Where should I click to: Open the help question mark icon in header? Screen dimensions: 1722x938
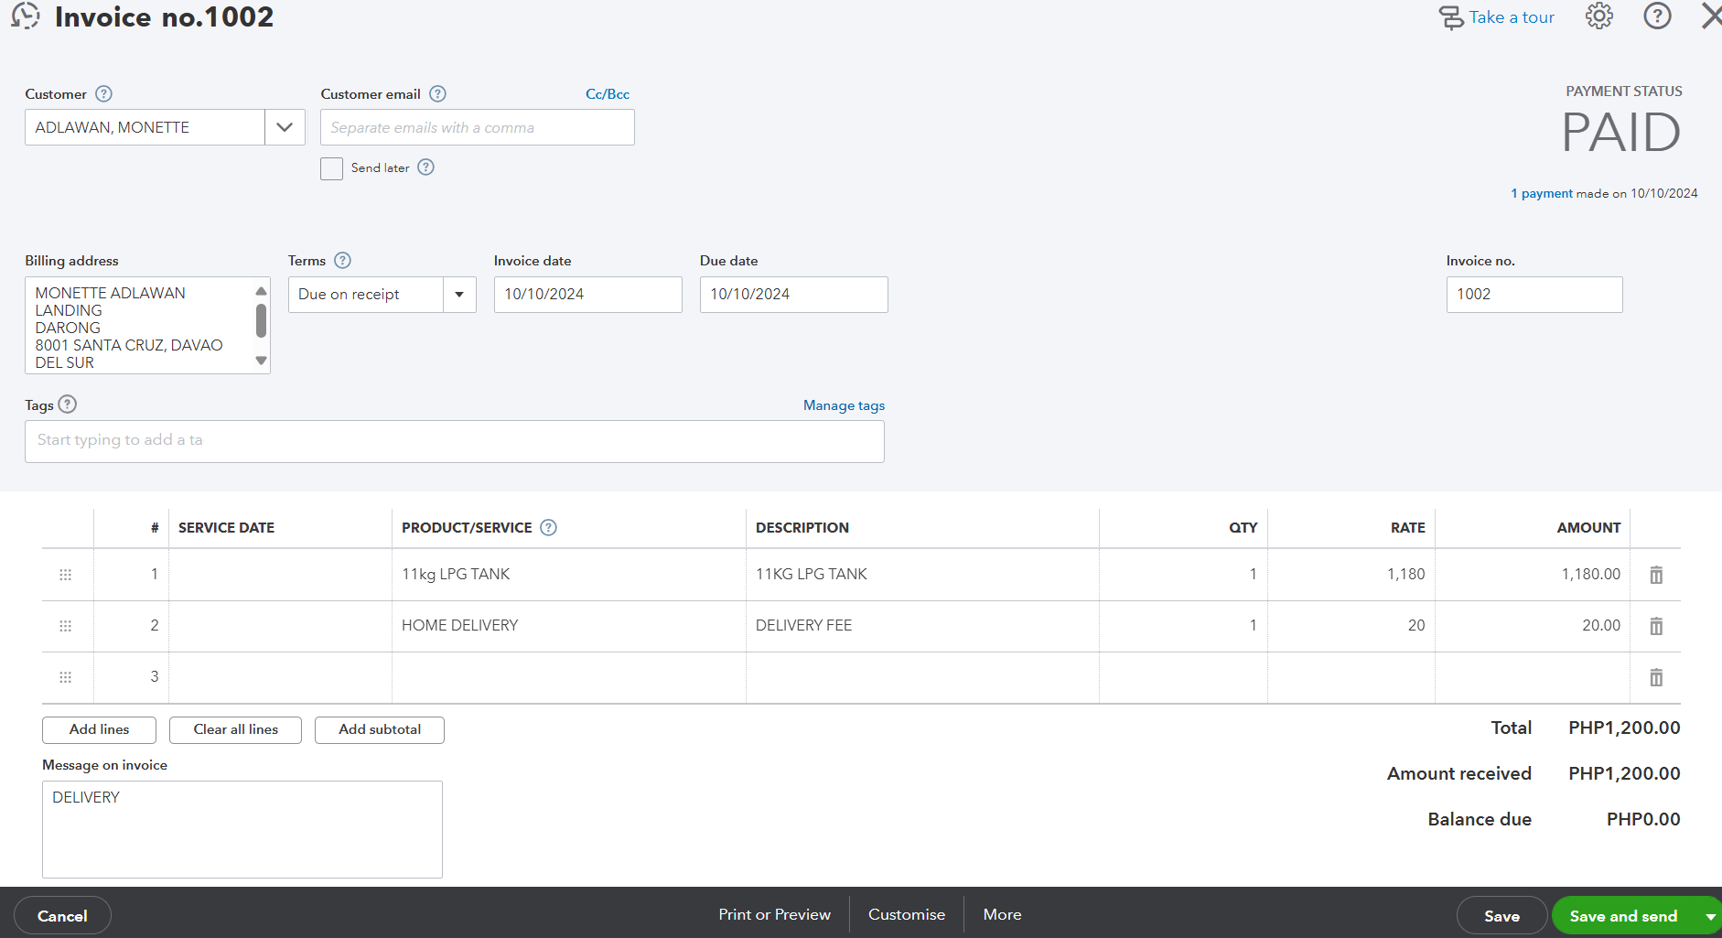(x=1657, y=16)
